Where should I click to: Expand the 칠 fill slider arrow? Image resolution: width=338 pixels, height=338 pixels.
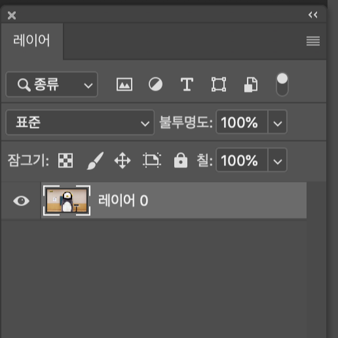click(277, 160)
